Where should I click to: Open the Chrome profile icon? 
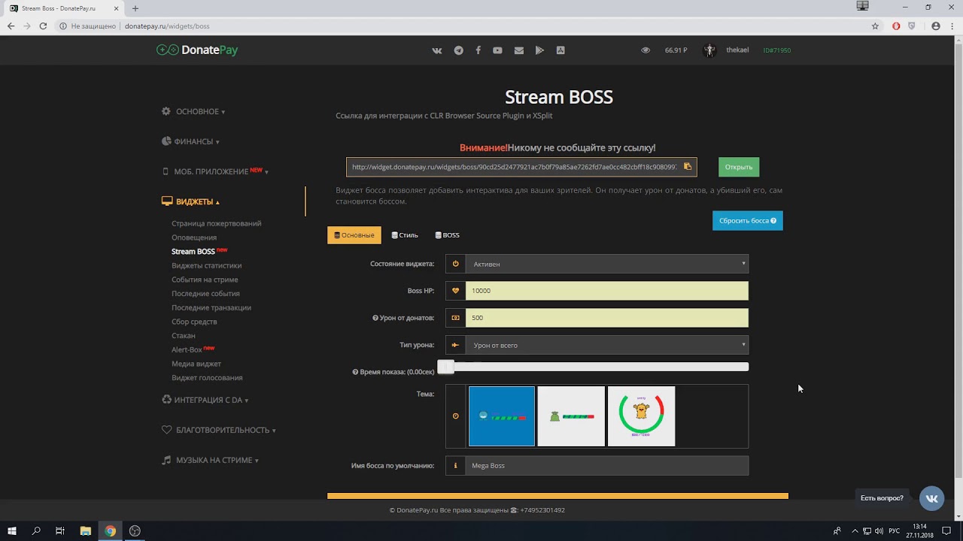[x=936, y=26]
